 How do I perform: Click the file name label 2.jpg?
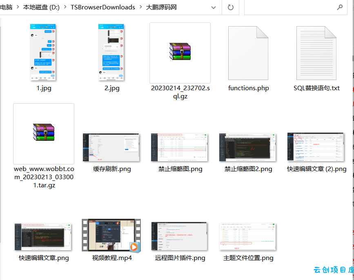(112, 88)
